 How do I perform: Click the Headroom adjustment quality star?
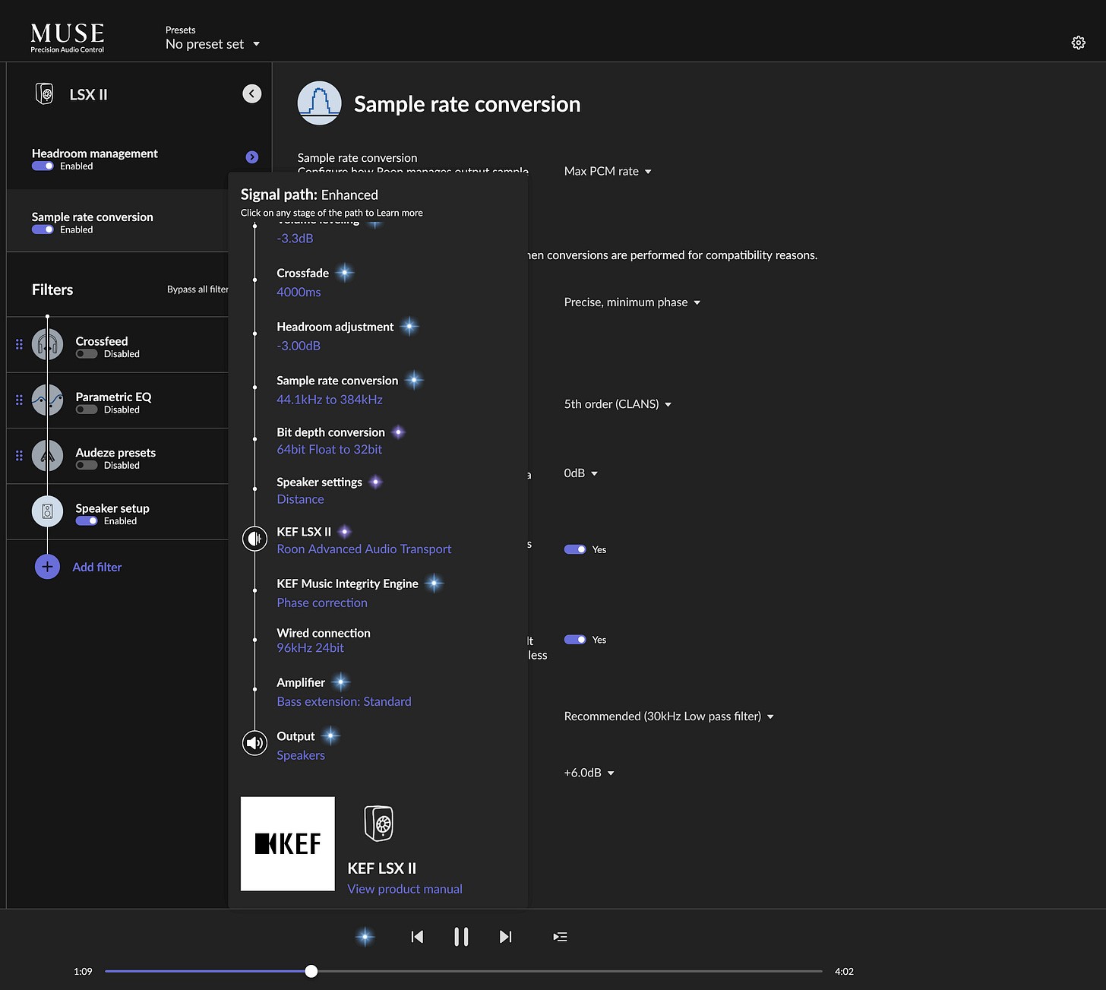click(x=409, y=327)
